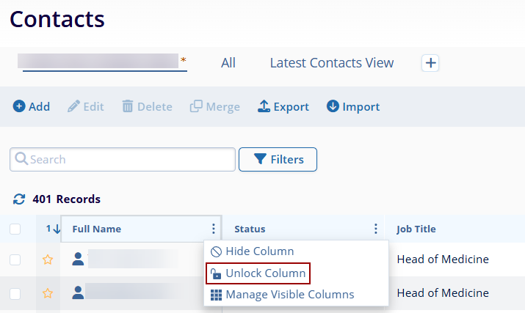
Task: Click the Import download icon
Action: pos(333,106)
